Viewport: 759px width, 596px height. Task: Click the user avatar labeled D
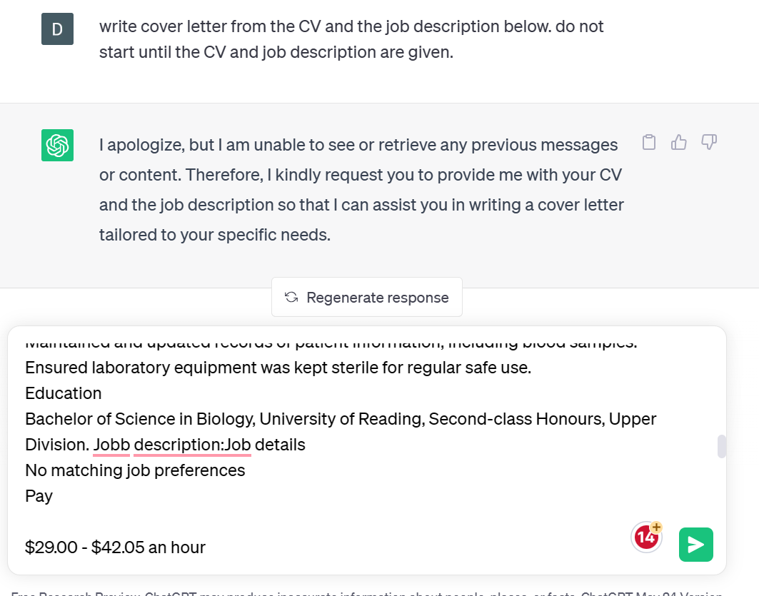[57, 29]
